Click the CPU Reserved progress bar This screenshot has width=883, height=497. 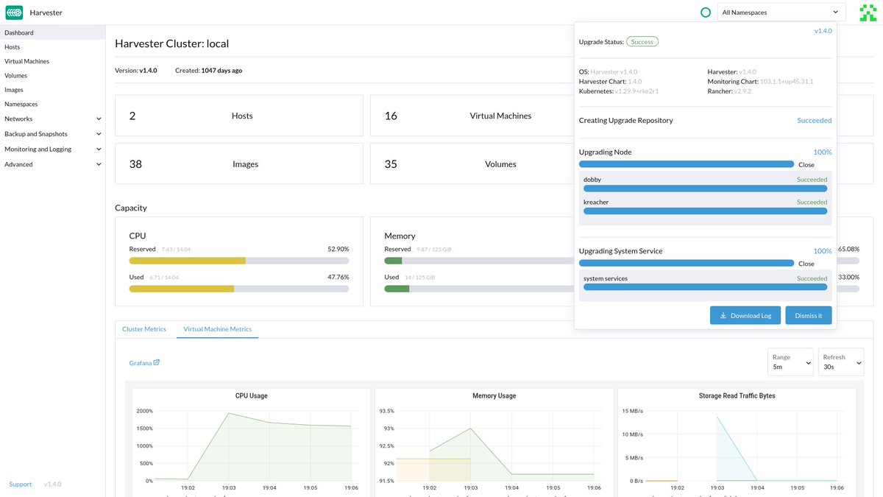pos(239,261)
